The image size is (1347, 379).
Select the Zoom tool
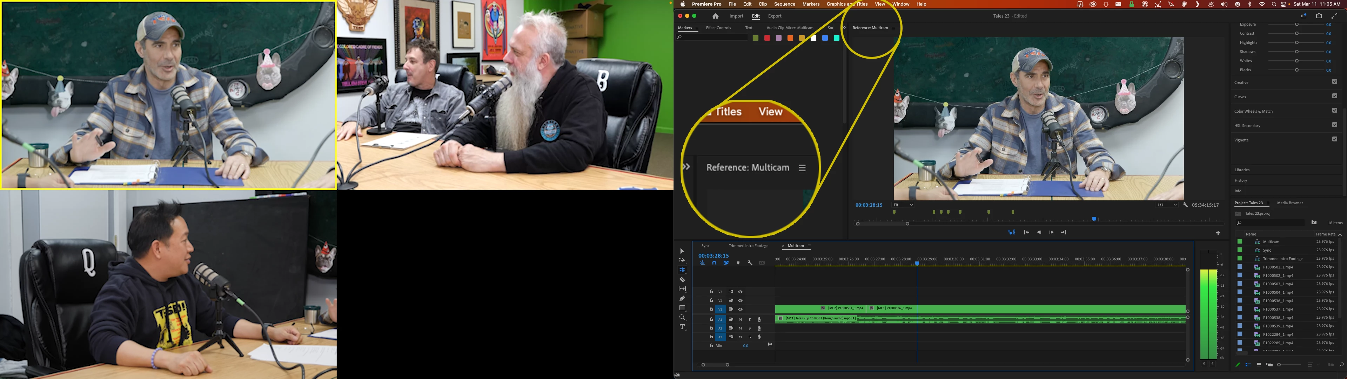click(682, 318)
